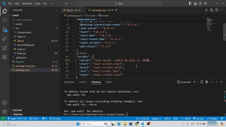Viewport: 226px width, 127px height.
Task: Open the Run and Debug view
Action: pos(5,38)
